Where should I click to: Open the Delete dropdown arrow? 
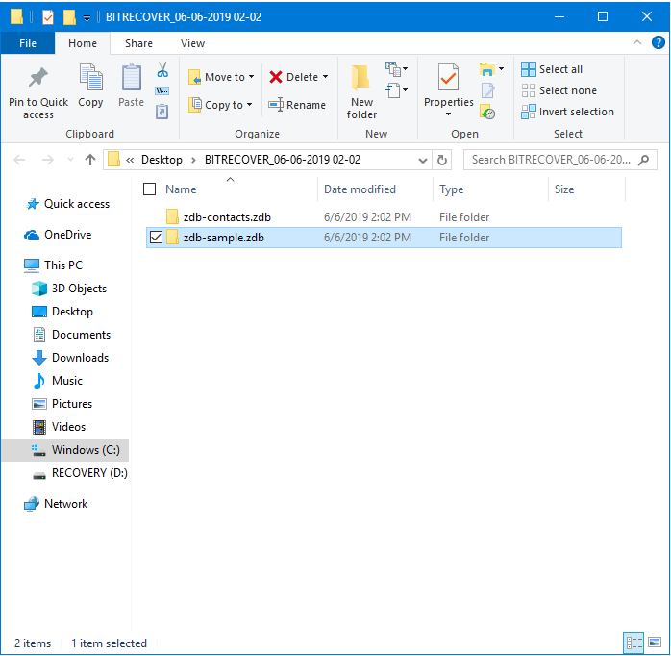point(326,77)
